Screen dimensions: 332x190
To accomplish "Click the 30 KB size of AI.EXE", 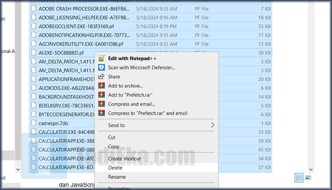I will [265, 53].
